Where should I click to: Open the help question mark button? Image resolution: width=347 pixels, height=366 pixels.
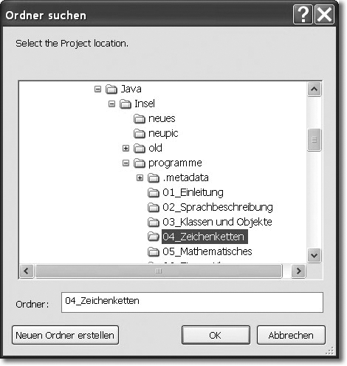pos(303,15)
